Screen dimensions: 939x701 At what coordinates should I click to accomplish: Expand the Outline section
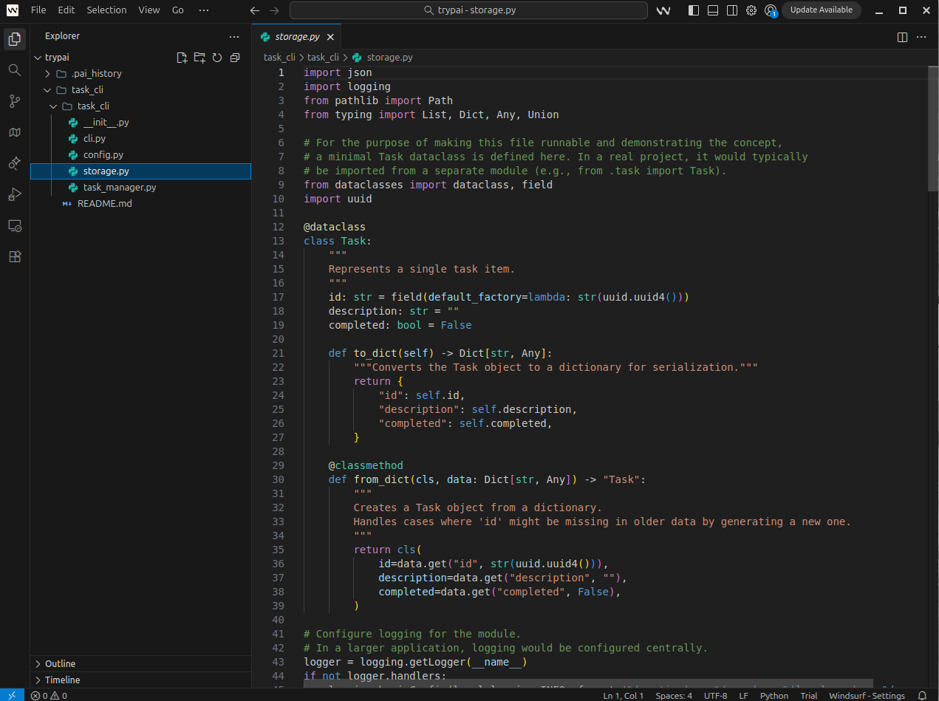[60, 663]
